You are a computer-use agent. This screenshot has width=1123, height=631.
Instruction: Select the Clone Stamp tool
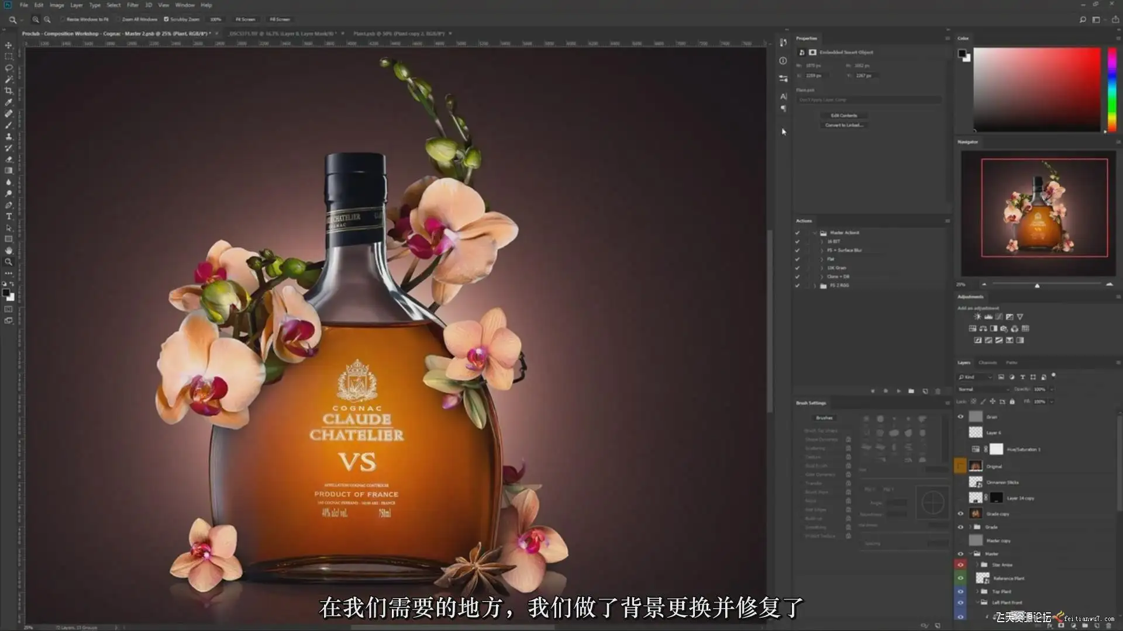click(8, 136)
